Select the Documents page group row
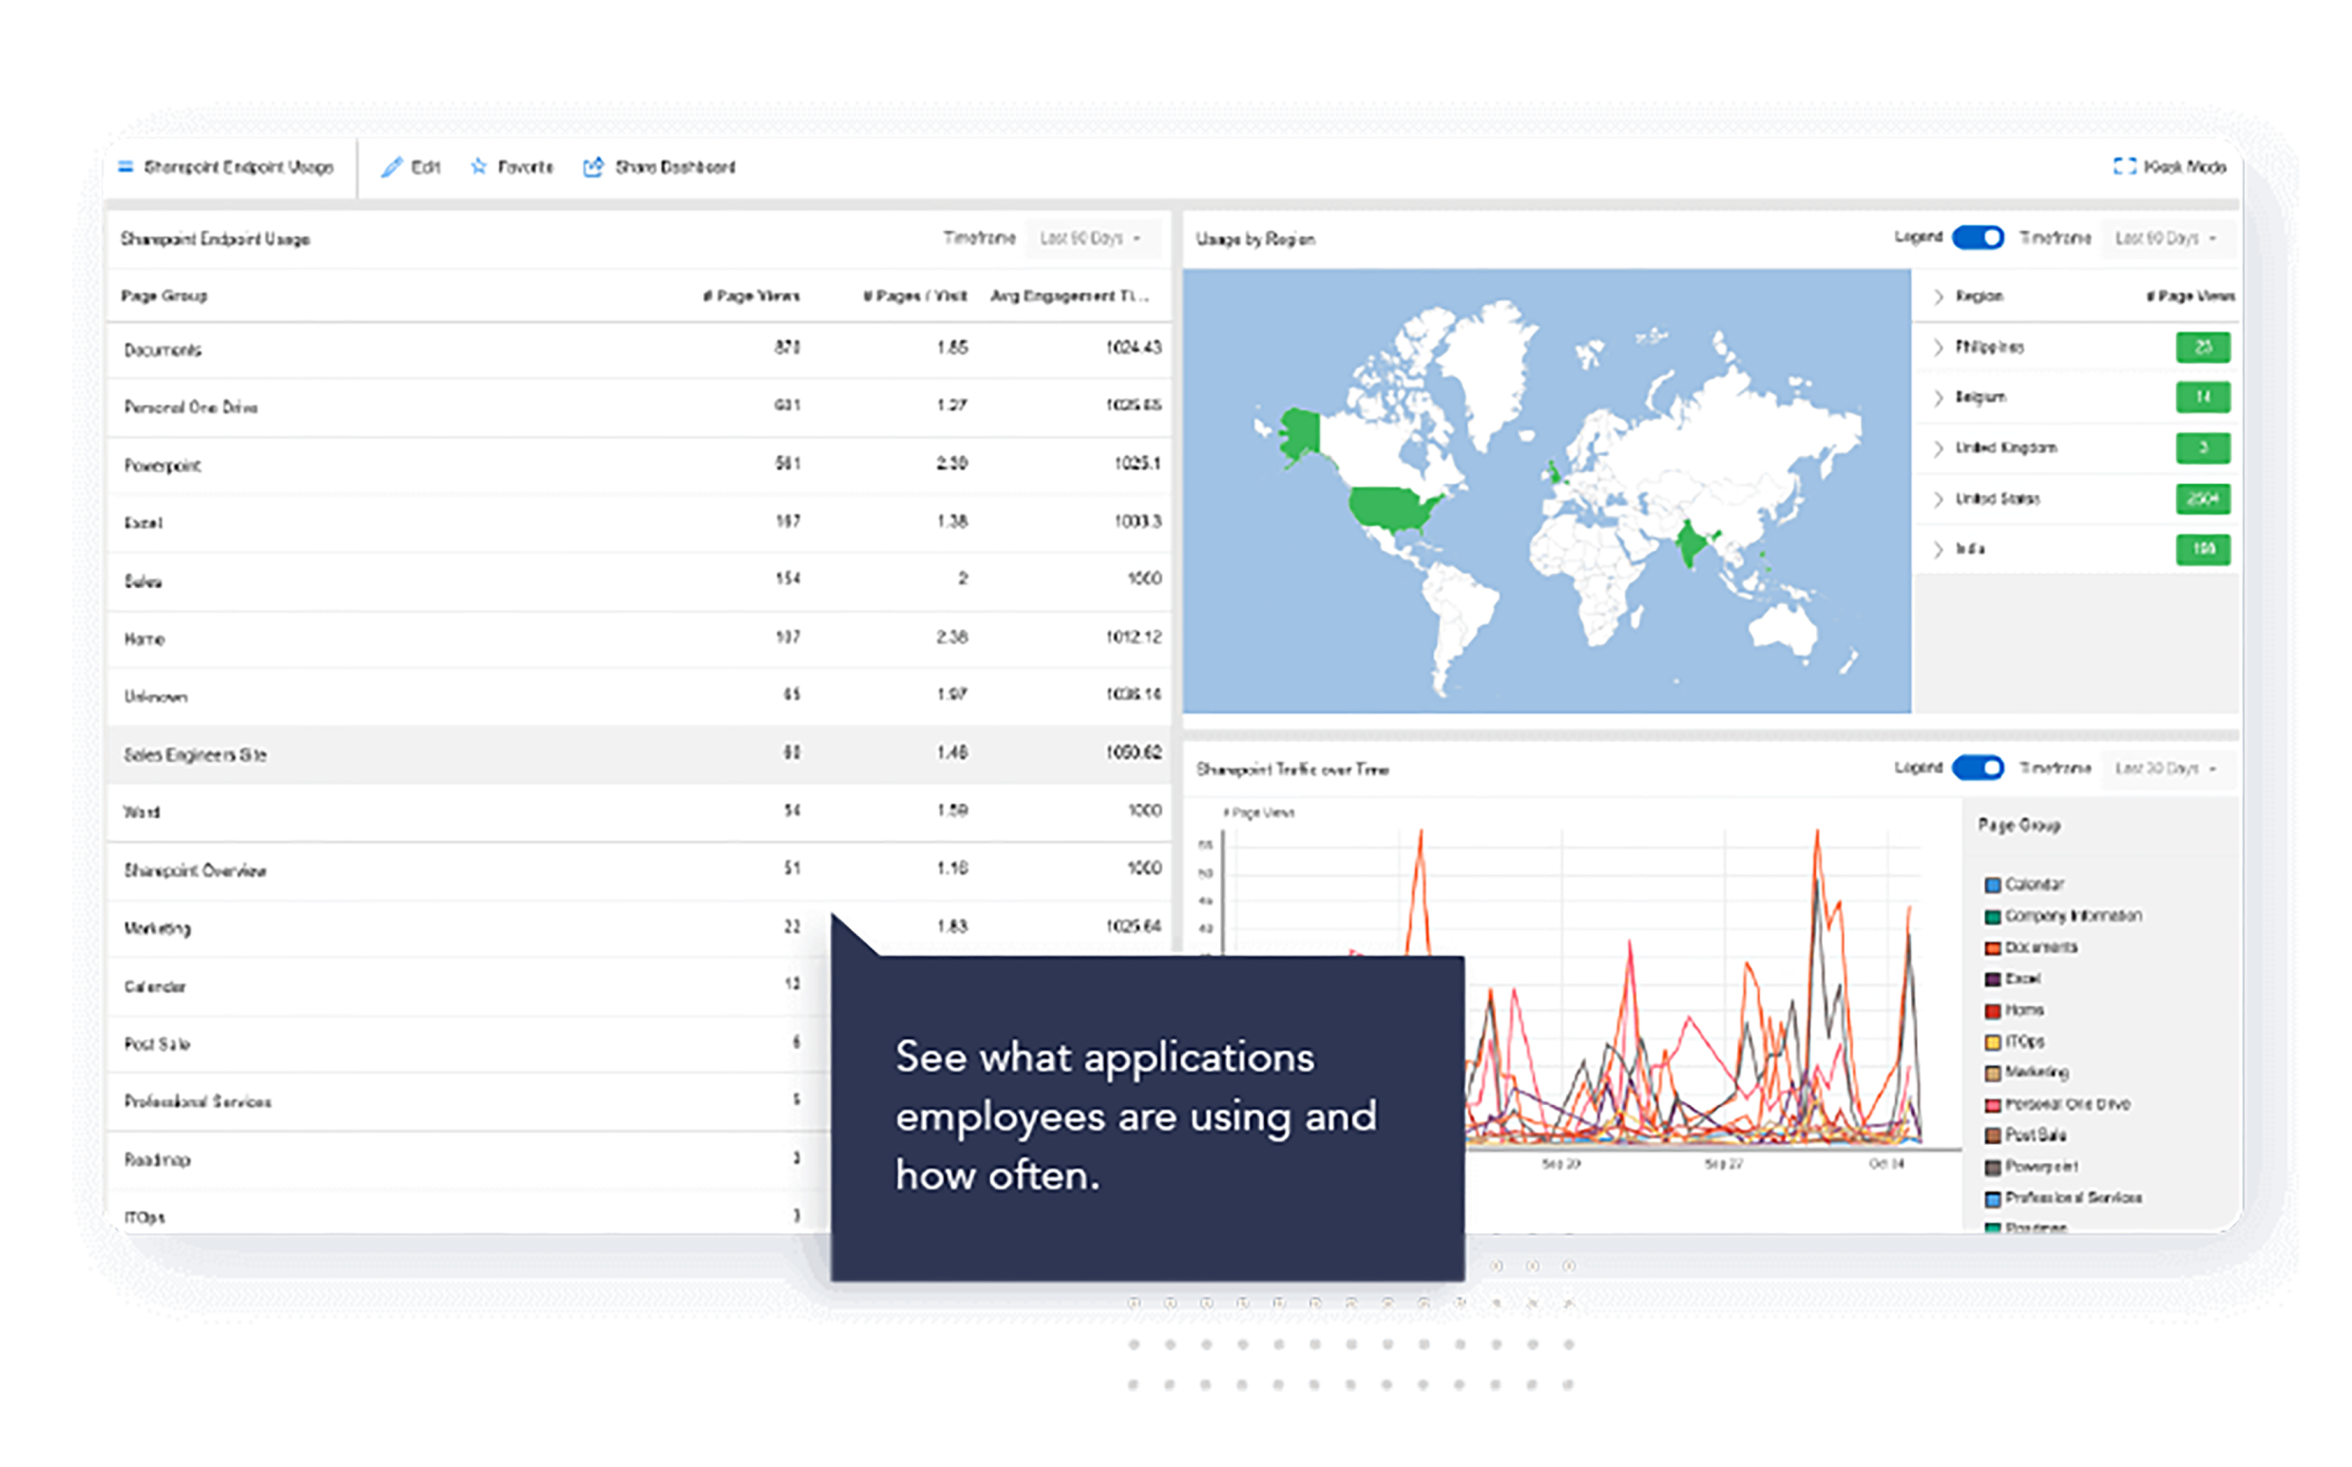 pos(639,350)
